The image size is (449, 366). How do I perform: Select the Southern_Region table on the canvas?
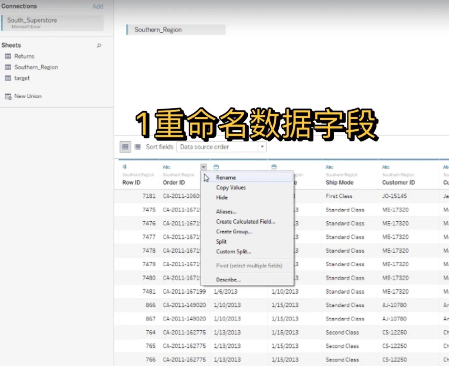tap(176, 30)
